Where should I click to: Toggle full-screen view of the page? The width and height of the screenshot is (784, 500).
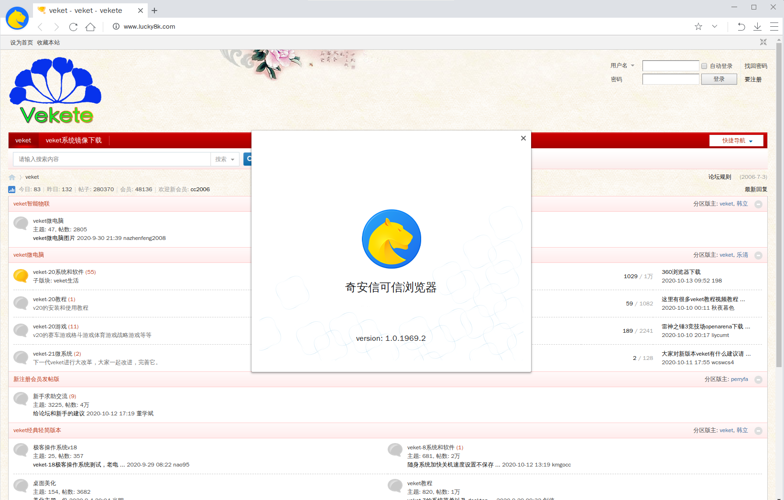pos(763,42)
